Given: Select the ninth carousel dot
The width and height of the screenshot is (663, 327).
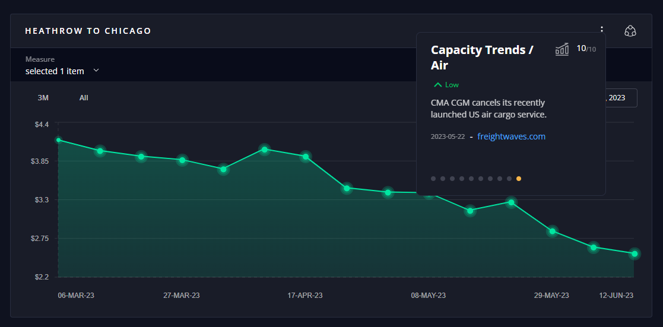Looking at the screenshot, I should (509, 179).
